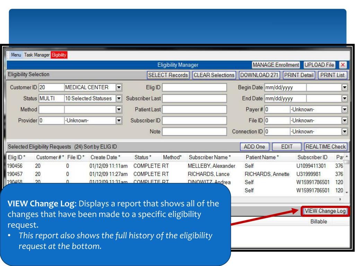Focus the Payer # number field
The width and height of the screenshot is (355, 266).
[277, 109]
